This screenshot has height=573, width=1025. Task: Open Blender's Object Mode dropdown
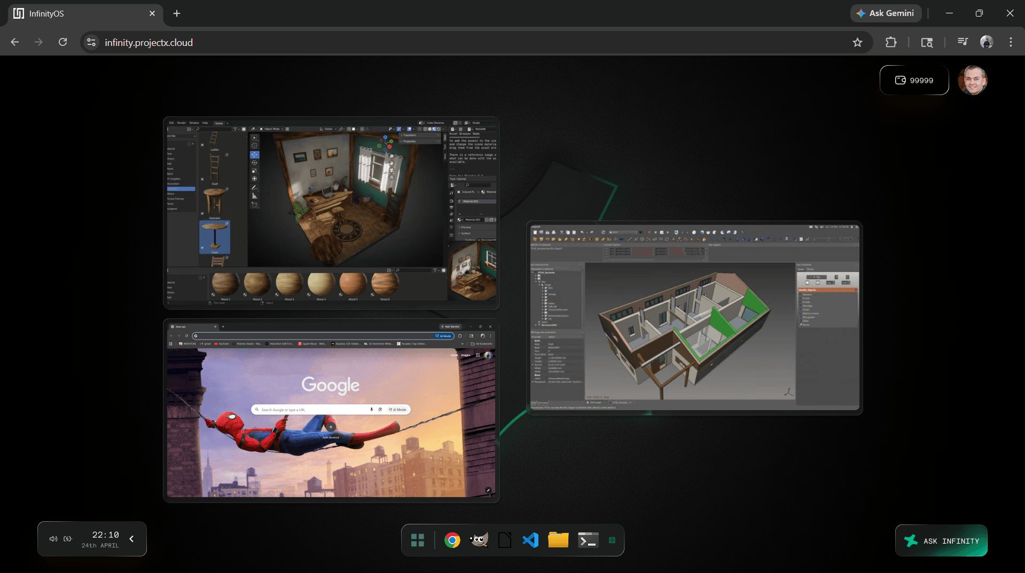272,129
